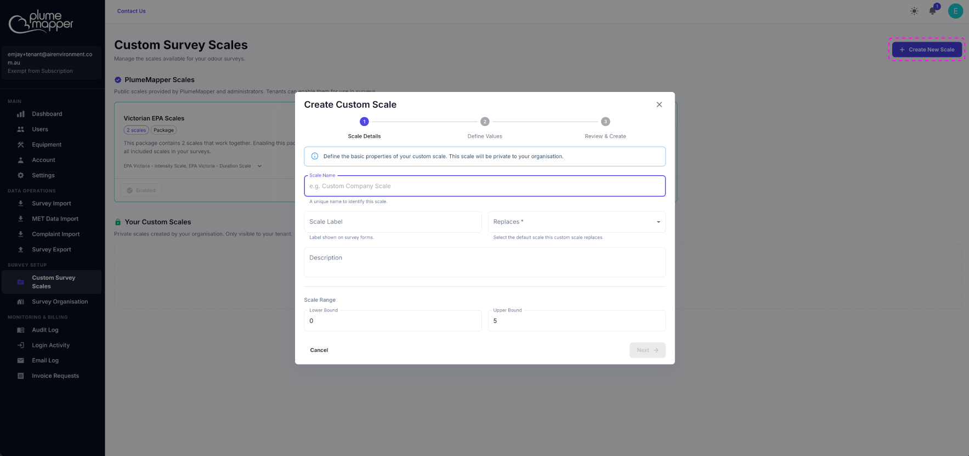Open the user avatar menu
Image resolution: width=969 pixels, height=456 pixels.
point(955,11)
